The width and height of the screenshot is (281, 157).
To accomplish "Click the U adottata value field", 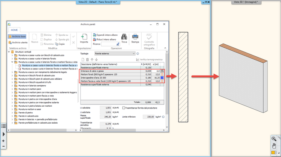I will tap(106, 112).
